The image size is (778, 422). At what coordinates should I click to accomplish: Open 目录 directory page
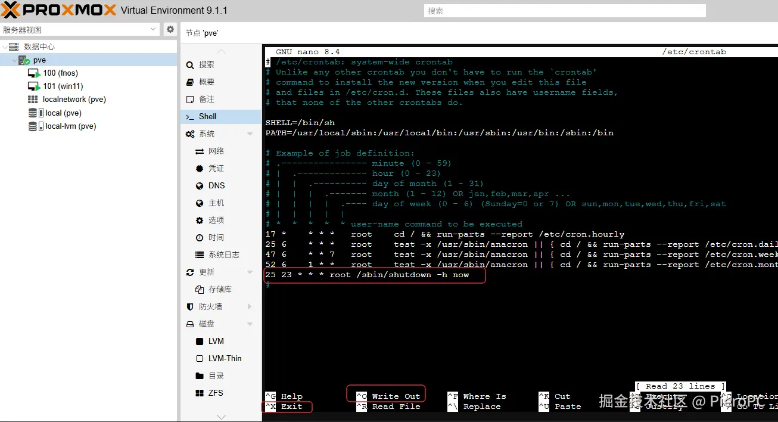[x=216, y=376]
